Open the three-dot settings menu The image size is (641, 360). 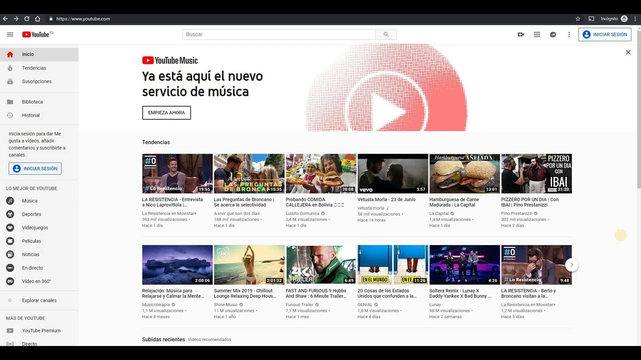[569, 34]
